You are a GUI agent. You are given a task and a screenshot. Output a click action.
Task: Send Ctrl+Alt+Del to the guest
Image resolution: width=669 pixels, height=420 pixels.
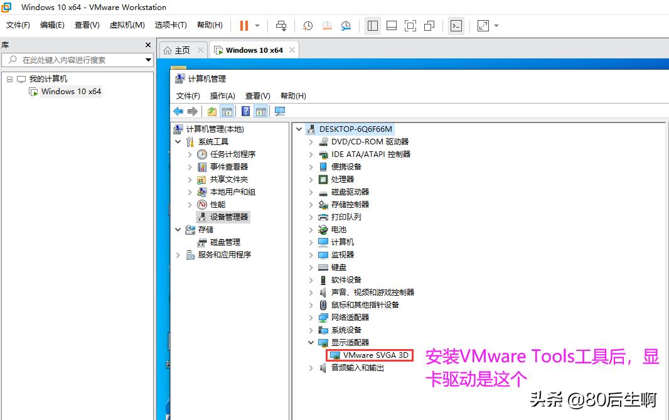click(281, 26)
